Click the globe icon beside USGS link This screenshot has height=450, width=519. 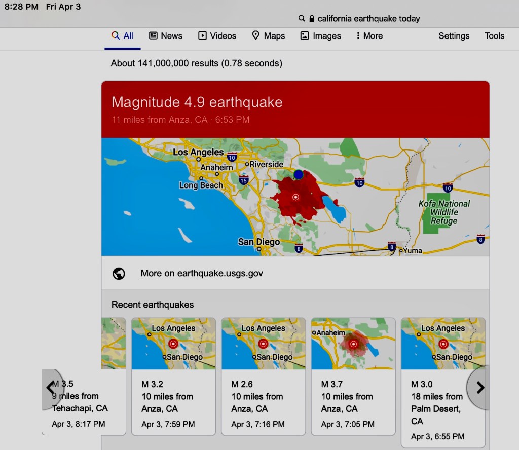(119, 274)
